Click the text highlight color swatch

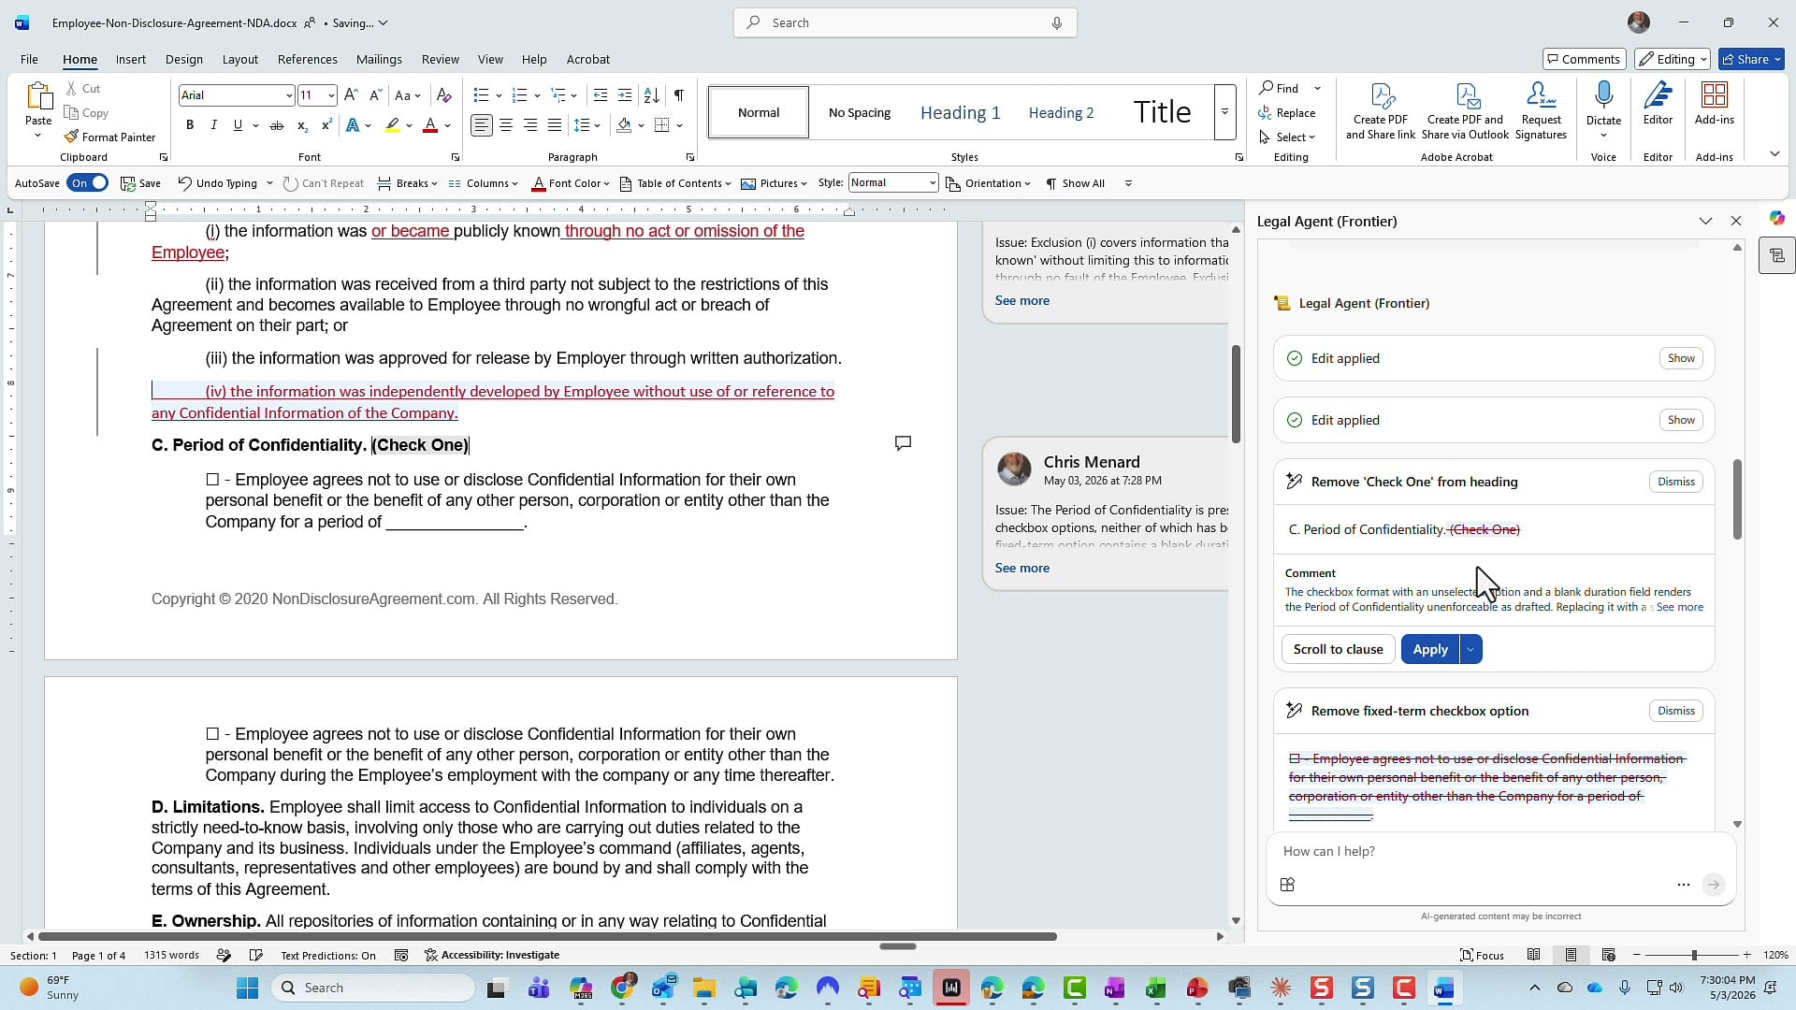(393, 125)
